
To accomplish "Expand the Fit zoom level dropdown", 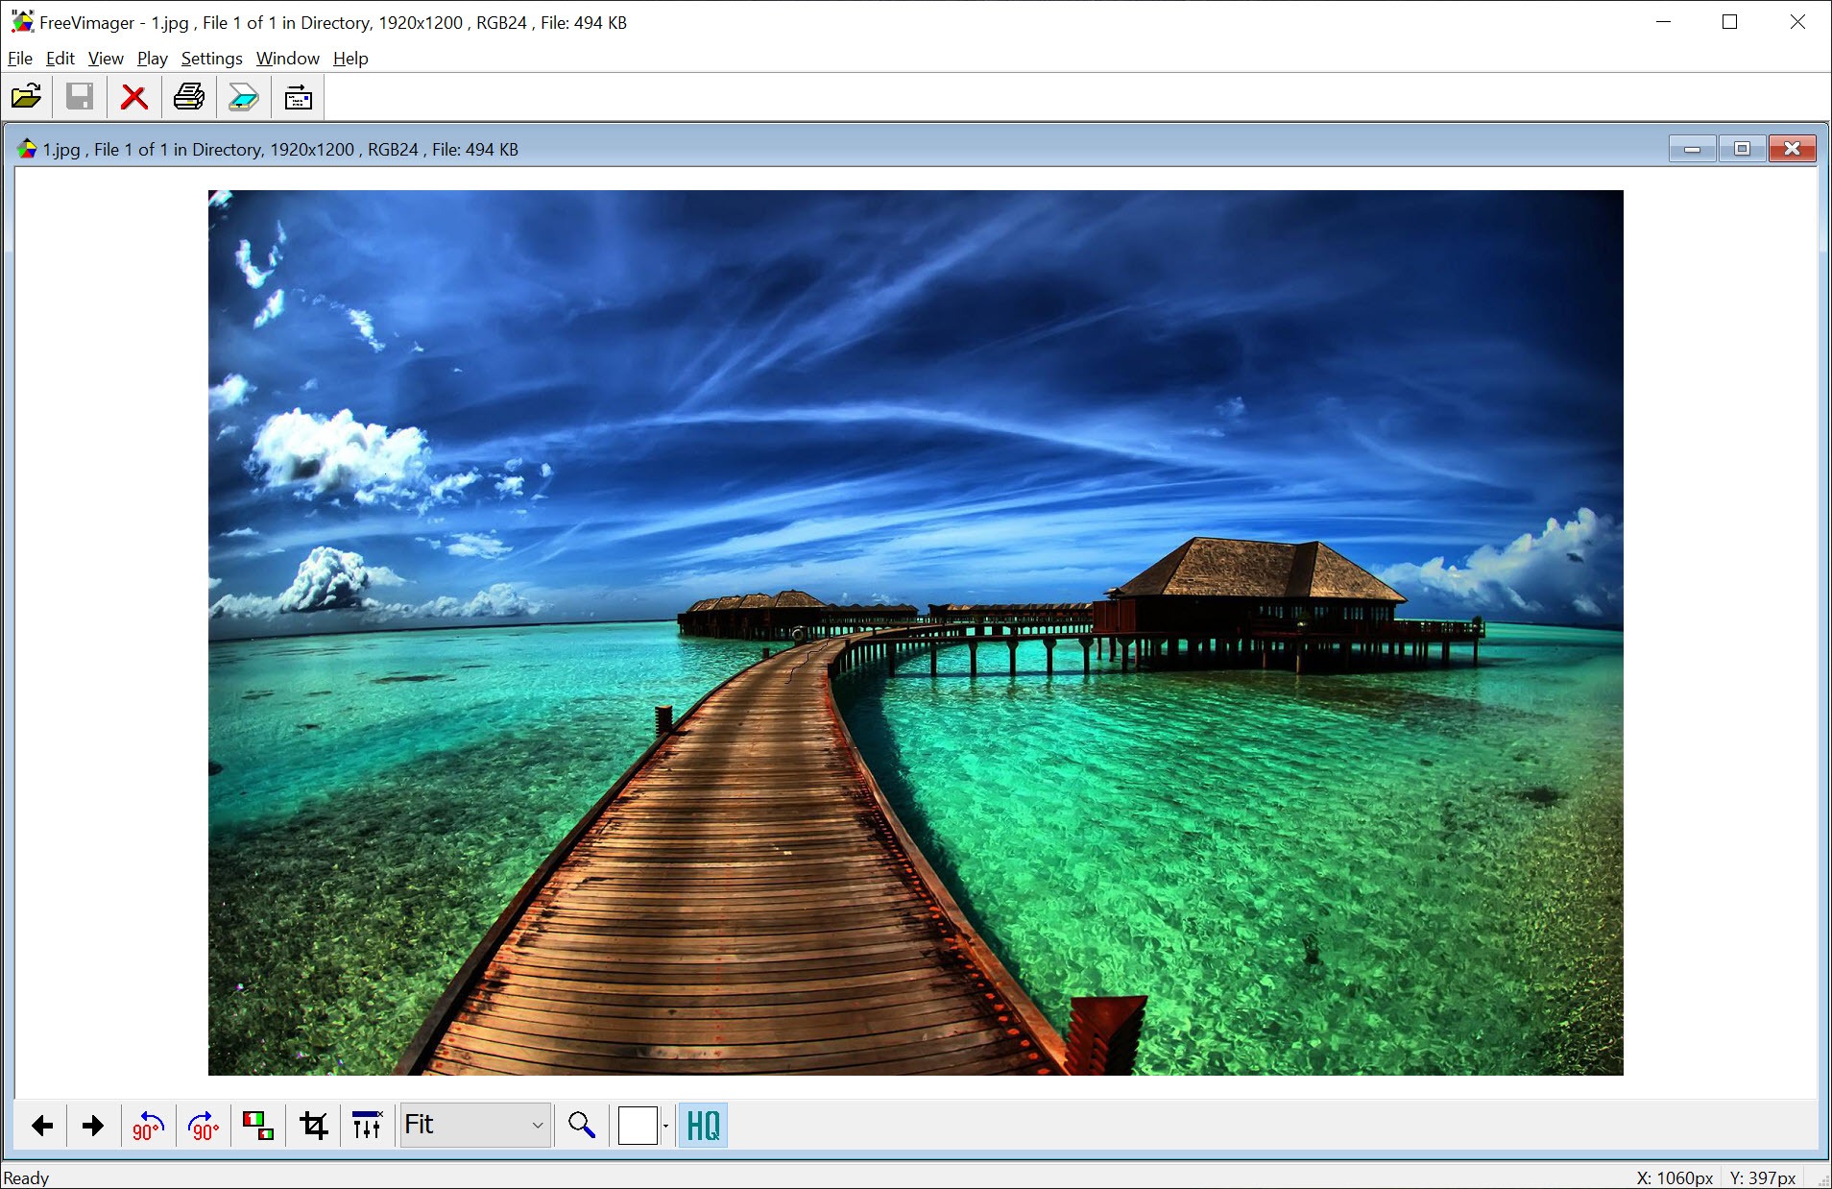I will click(x=537, y=1126).
